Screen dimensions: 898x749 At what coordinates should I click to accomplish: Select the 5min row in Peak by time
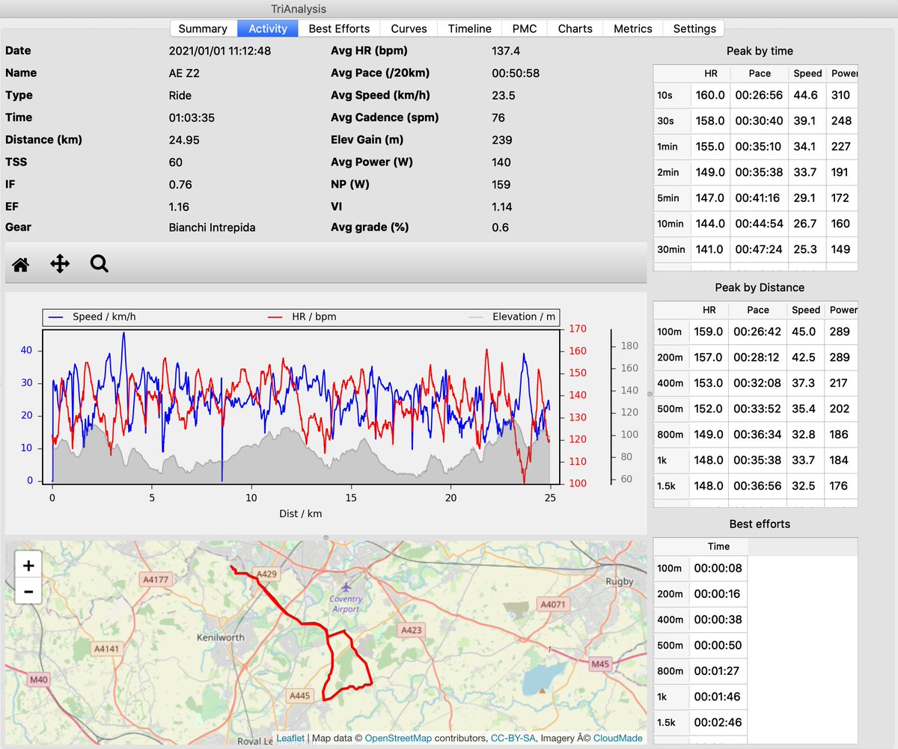(x=756, y=198)
